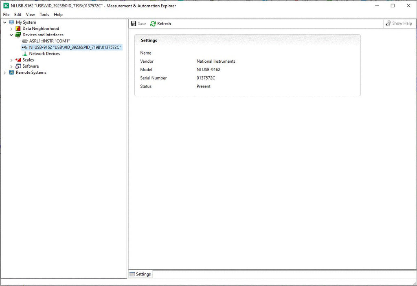This screenshot has height=286, width=417.
Task: Click the Show Help label
Action: (402, 23)
